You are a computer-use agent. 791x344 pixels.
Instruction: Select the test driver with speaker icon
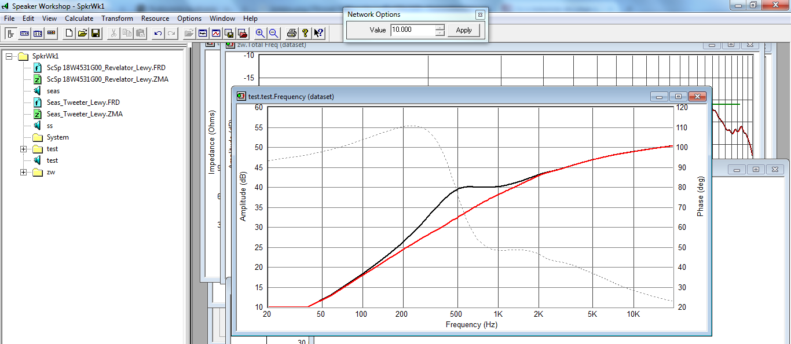[52, 160]
